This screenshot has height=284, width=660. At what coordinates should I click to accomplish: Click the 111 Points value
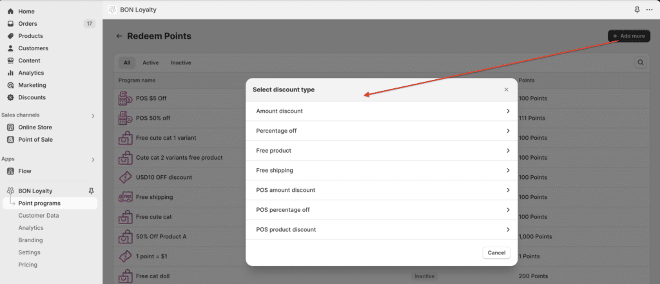[532, 118]
